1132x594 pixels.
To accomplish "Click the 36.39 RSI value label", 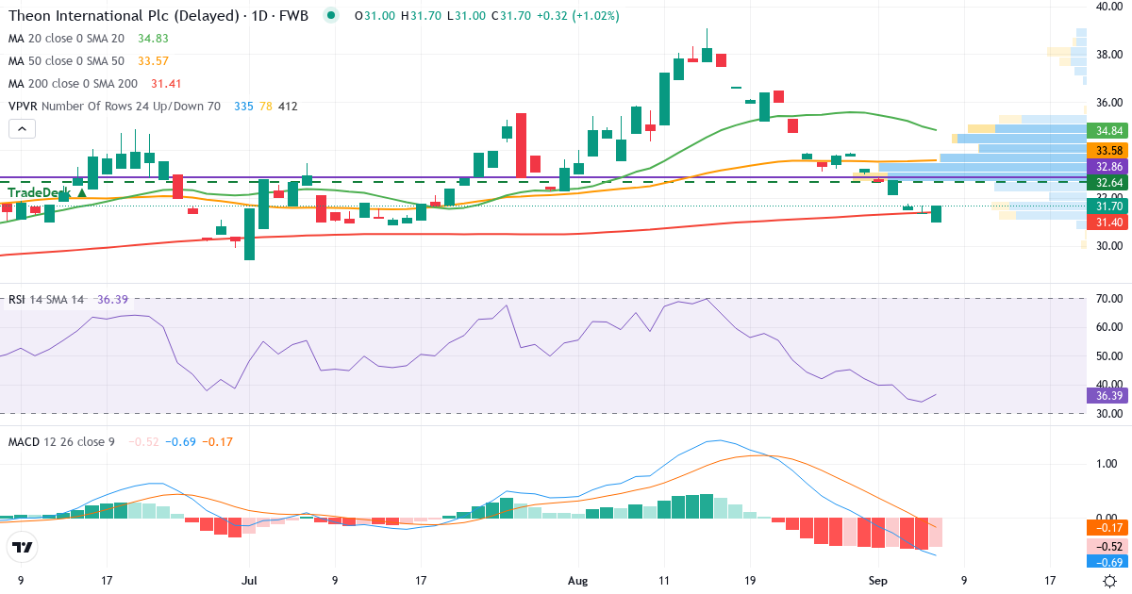I will click(1108, 395).
